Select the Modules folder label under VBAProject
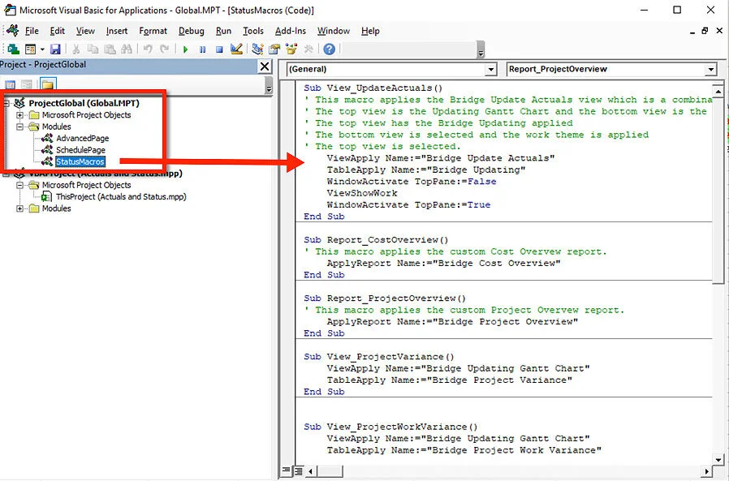This screenshot has height=481, width=729. coord(56,208)
